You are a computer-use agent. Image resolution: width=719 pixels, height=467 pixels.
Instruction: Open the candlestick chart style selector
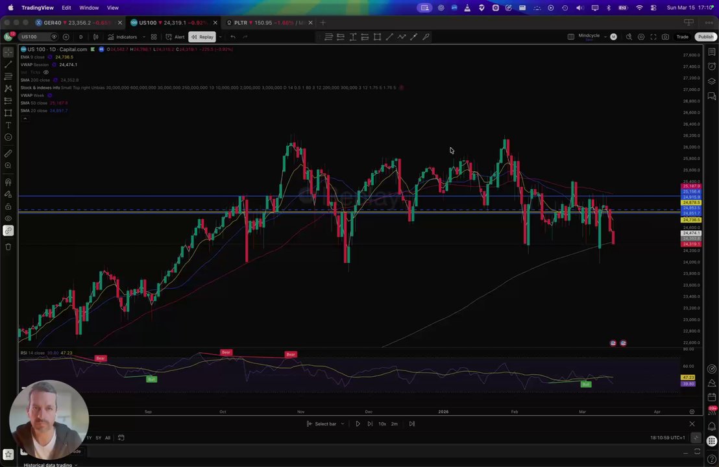pyautogui.click(x=96, y=37)
